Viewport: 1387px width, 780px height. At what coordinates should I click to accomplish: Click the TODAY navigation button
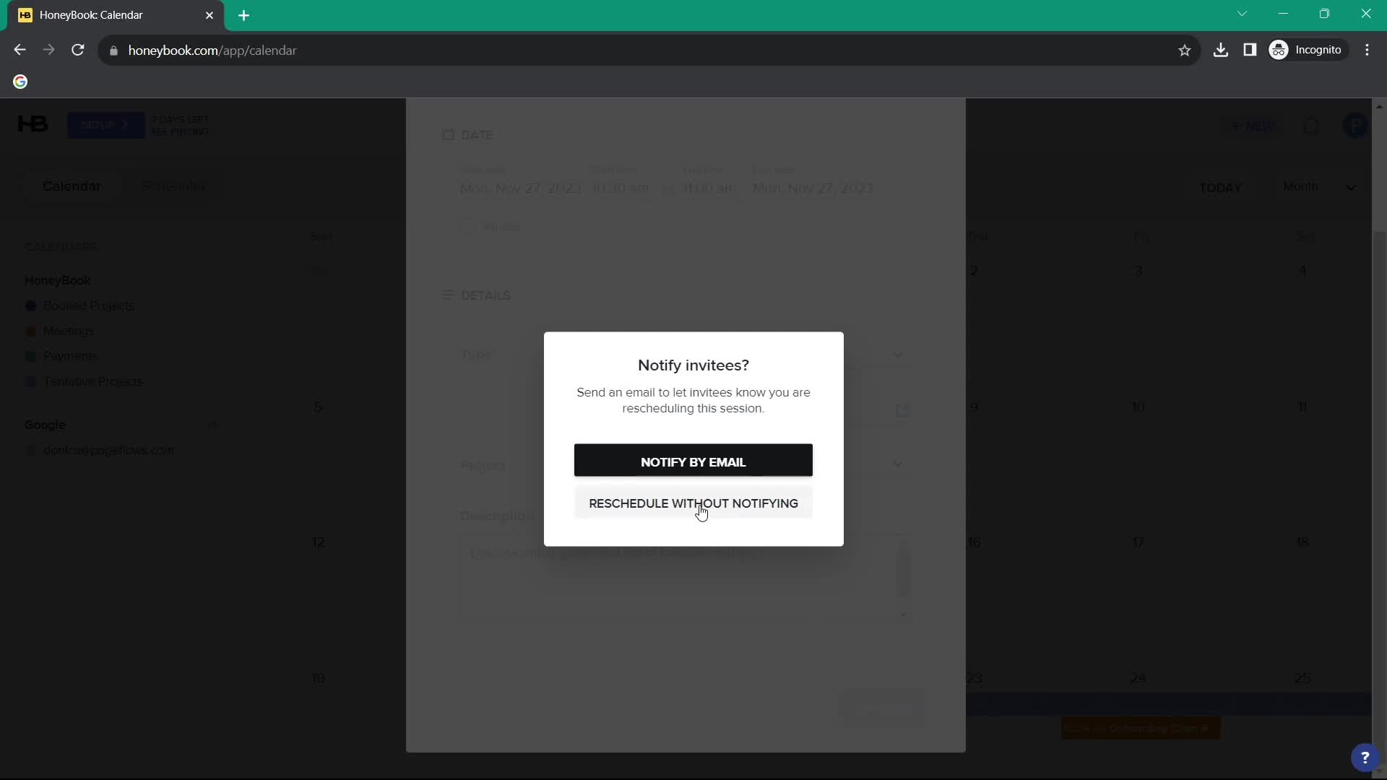click(1222, 186)
